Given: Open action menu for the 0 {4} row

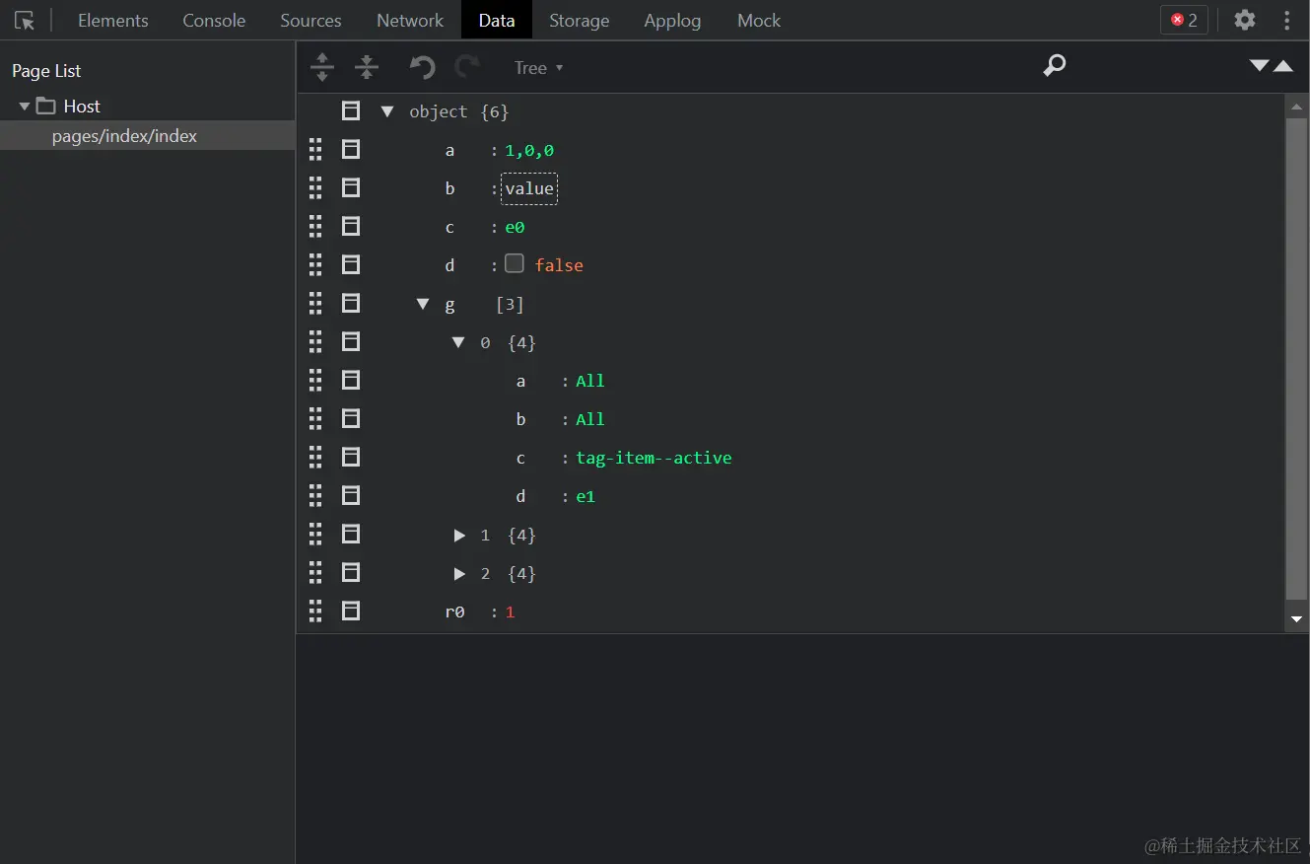Looking at the screenshot, I should 351,341.
